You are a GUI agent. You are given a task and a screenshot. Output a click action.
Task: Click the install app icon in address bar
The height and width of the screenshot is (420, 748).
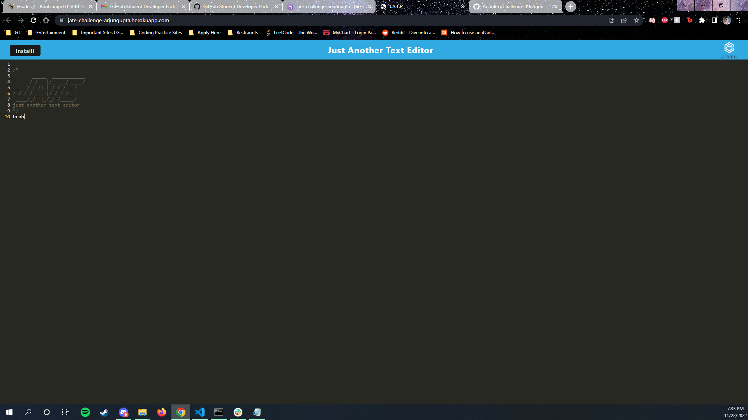coord(612,20)
